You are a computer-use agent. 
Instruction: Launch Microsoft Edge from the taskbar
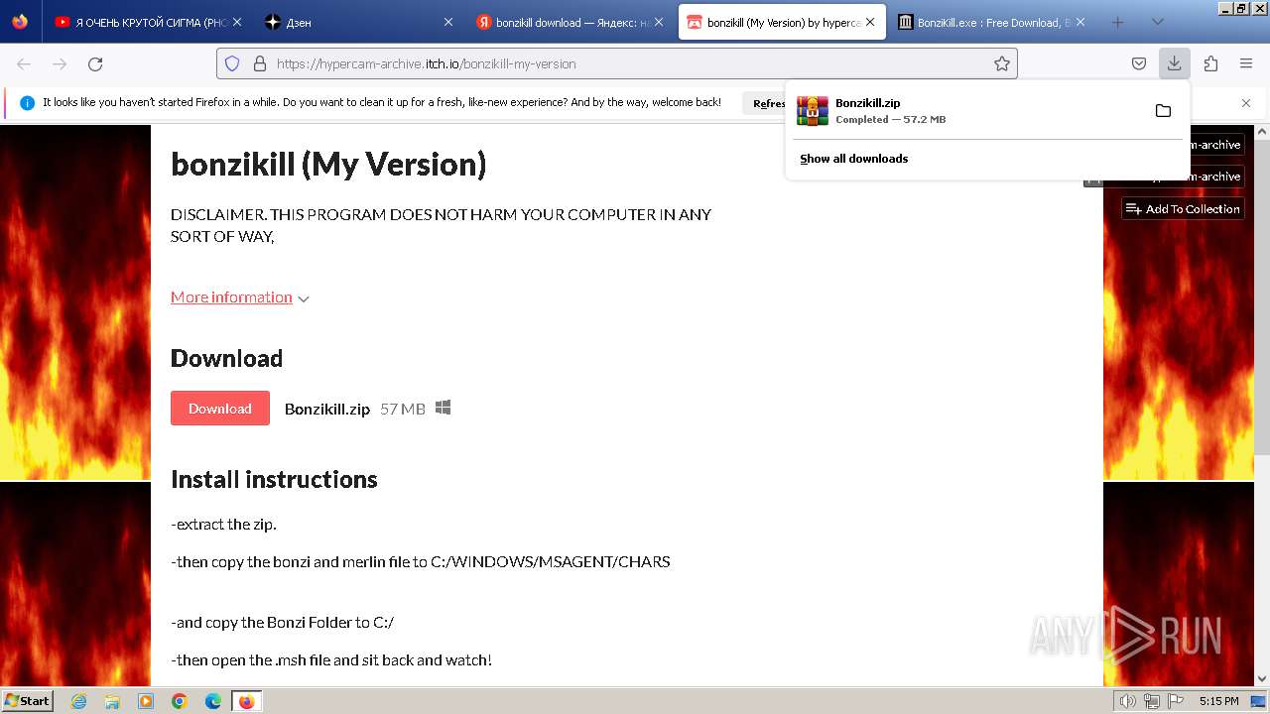click(x=213, y=701)
